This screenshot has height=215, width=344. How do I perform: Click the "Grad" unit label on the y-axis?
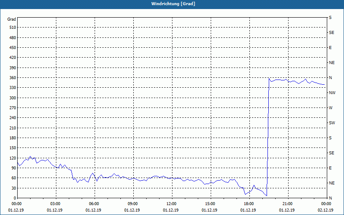pos(12,19)
